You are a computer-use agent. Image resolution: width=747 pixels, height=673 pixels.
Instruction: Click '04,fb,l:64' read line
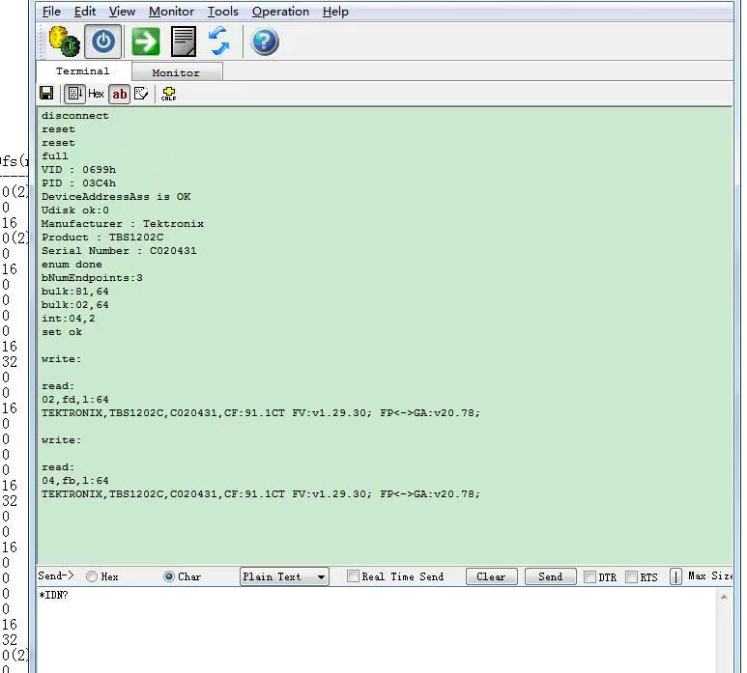coord(75,481)
